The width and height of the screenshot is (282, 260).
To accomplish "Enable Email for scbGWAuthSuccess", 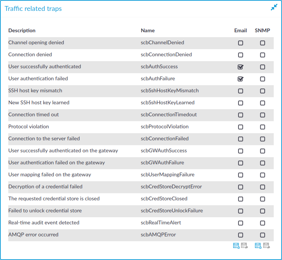I will [x=240, y=151].
